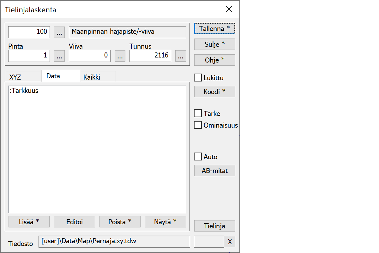Click the Editoi button
The width and height of the screenshot is (379, 253).
[75, 222]
